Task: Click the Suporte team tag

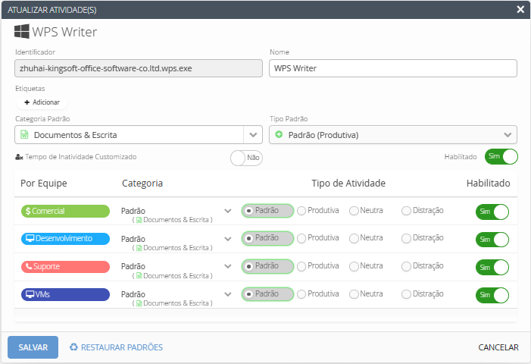Action: tap(65, 266)
